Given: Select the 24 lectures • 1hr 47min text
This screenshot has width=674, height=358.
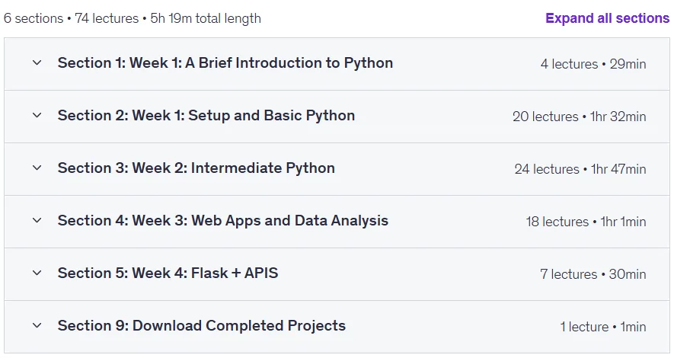Looking at the screenshot, I should tap(580, 169).
